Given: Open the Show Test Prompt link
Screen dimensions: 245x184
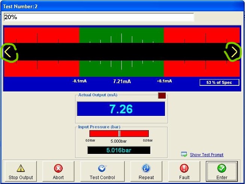Looking at the screenshot, I should [206, 155].
